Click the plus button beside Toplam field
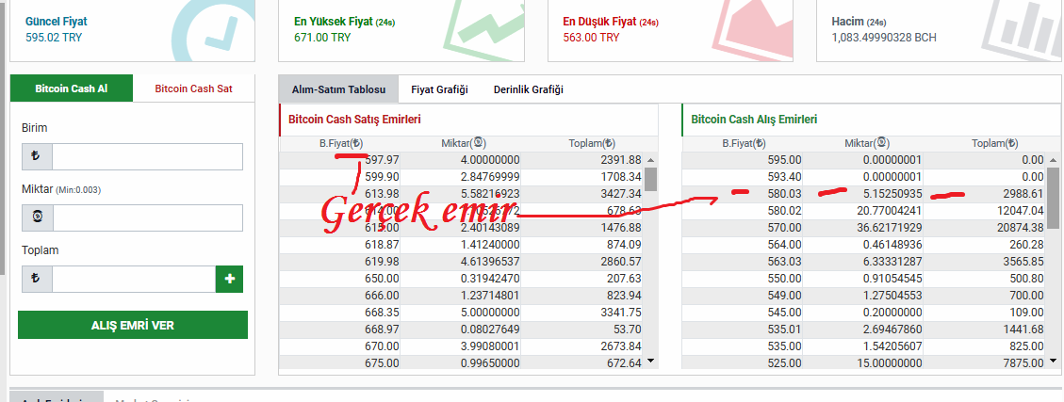This screenshot has height=402, width=1064. (x=229, y=280)
